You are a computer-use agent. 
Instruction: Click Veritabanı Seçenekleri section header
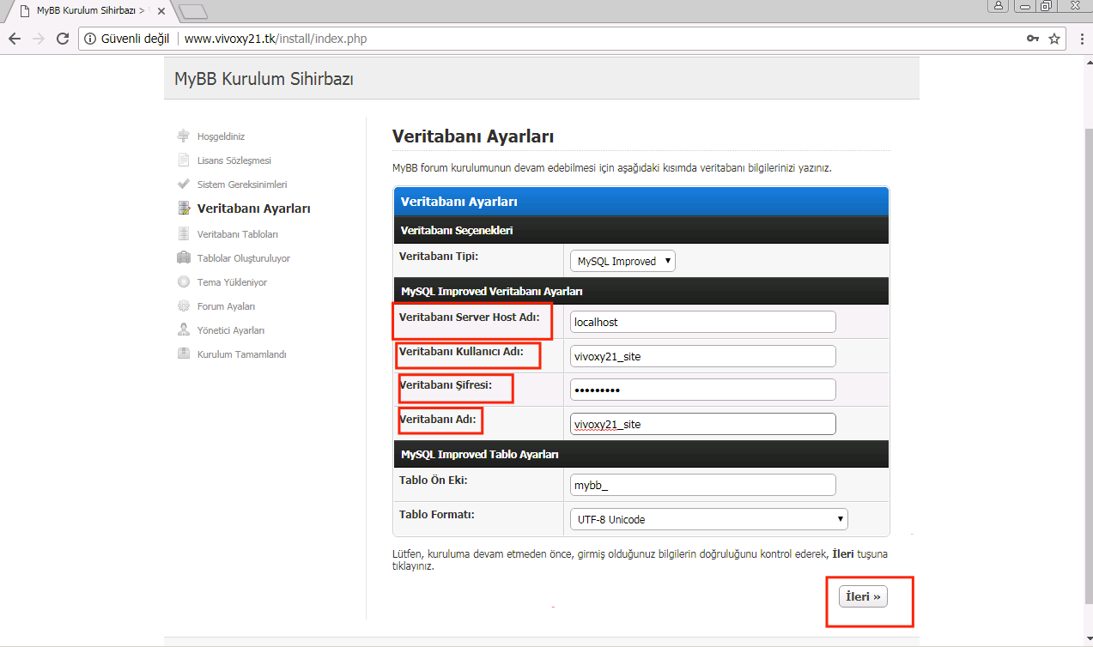[x=457, y=230]
